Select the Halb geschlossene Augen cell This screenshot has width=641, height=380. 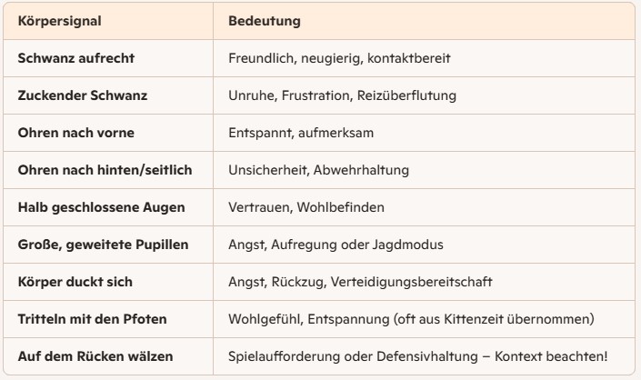[108, 207]
